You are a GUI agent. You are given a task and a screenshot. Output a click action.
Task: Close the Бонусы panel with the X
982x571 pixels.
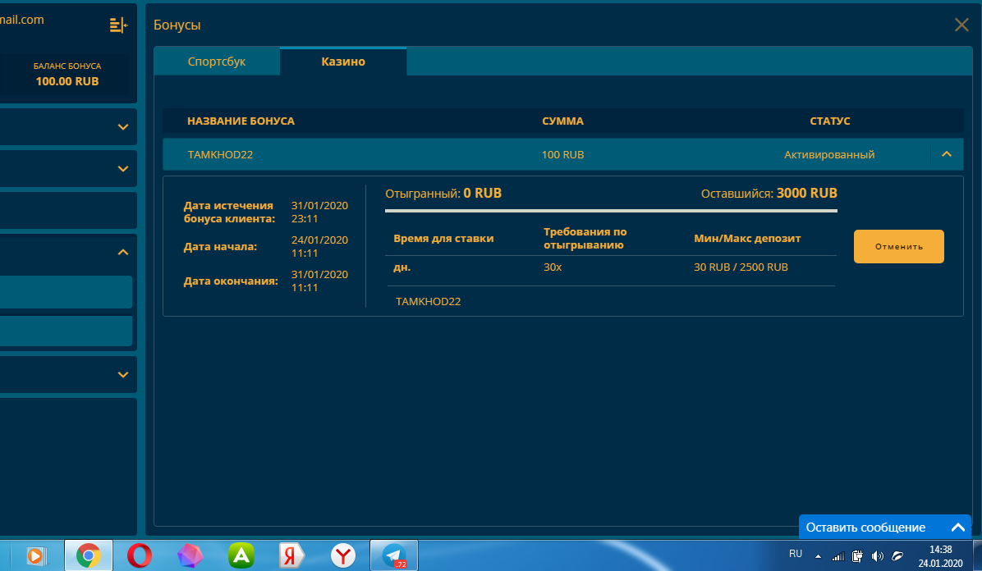click(961, 25)
